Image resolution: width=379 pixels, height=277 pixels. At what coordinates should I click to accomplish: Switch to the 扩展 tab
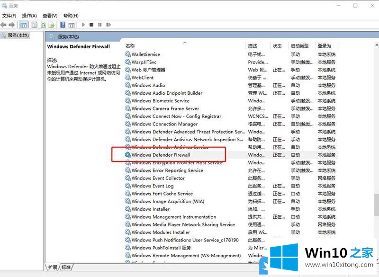point(53,267)
